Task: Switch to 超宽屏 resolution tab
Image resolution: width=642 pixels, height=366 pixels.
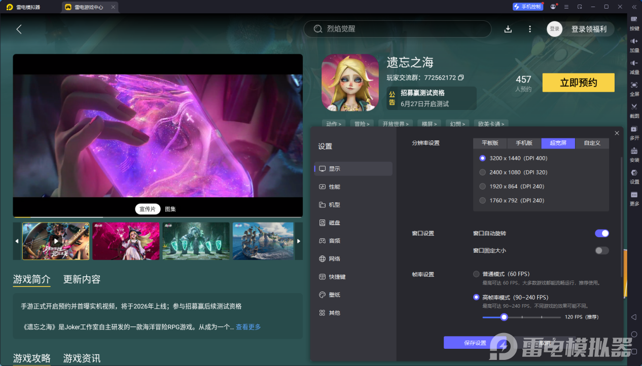Action: [558, 143]
